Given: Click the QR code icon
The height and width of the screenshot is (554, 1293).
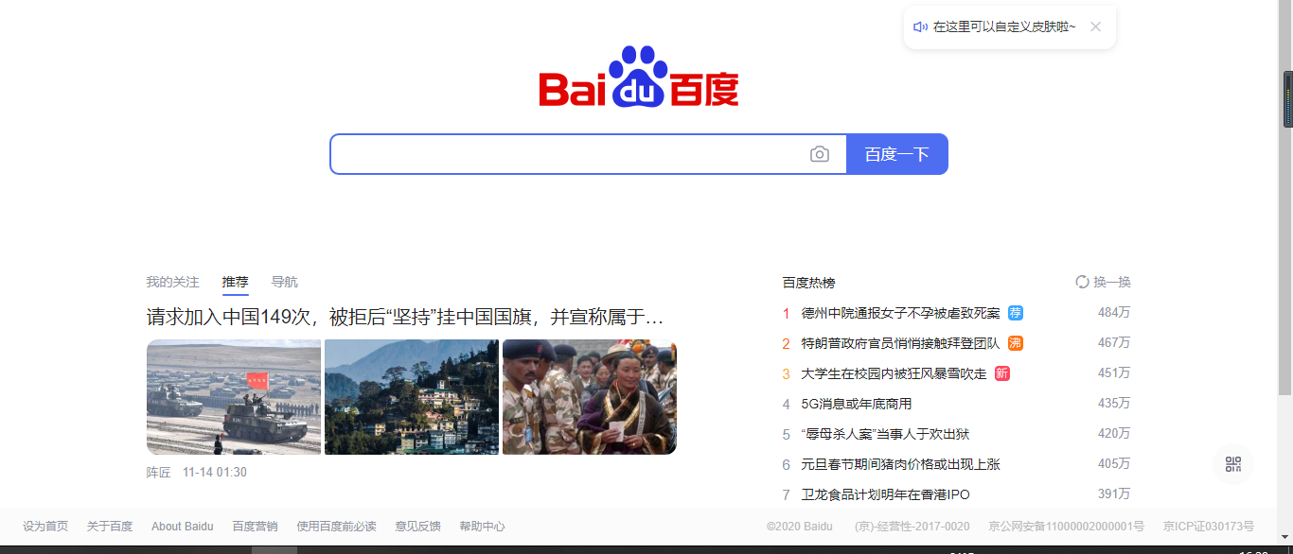Looking at the screenshot, I should (1233, 464).
